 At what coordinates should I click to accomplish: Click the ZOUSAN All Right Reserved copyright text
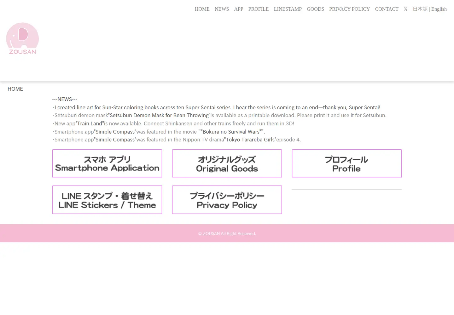(227, 233)
